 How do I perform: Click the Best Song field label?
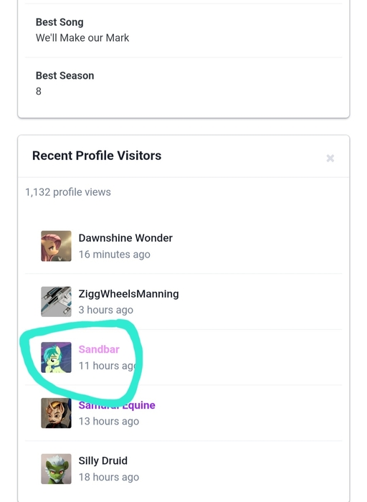(x=59, y=22)
